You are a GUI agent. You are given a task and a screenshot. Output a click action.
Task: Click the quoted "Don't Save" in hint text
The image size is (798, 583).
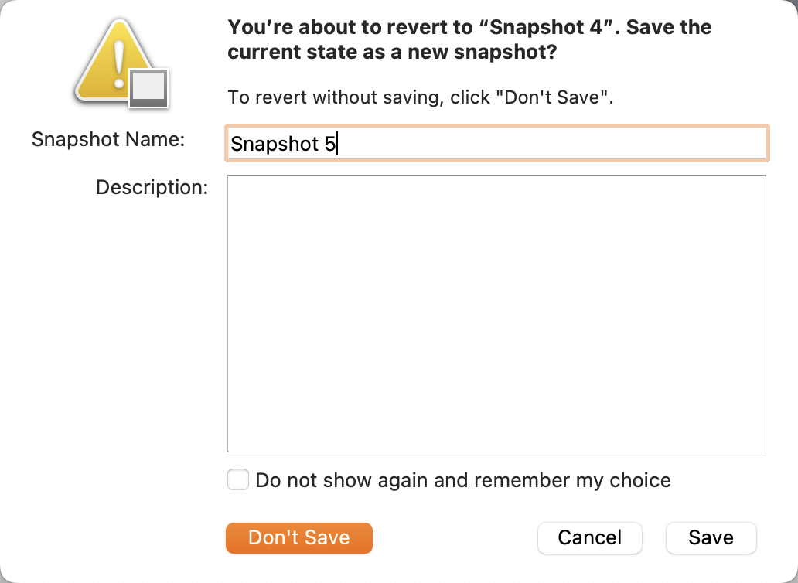(x=551, y=98)
